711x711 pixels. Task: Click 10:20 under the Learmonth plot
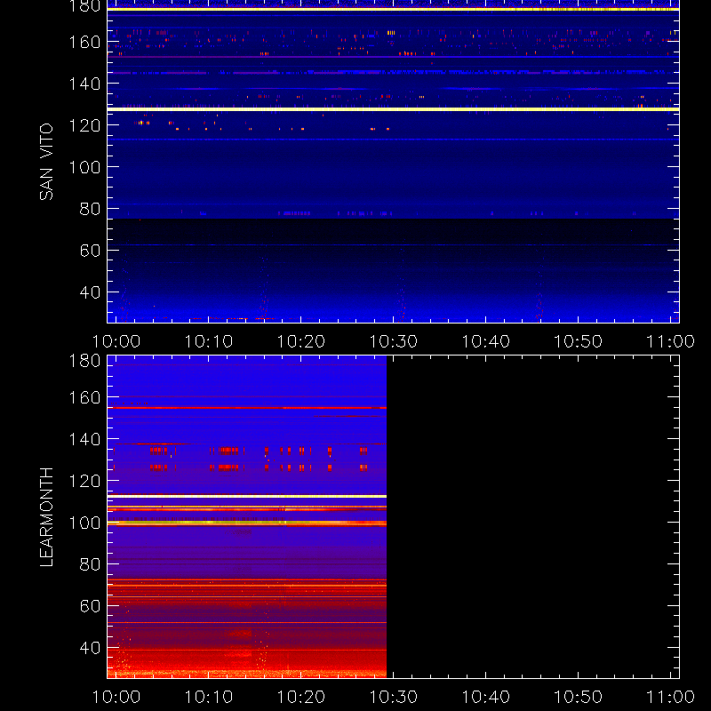[x=301, y=697]
